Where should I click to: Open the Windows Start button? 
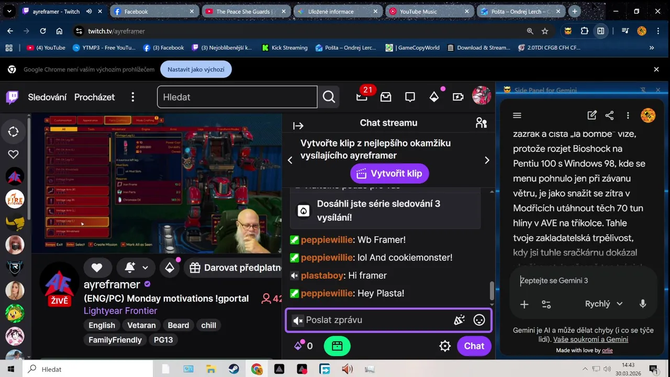11,369
